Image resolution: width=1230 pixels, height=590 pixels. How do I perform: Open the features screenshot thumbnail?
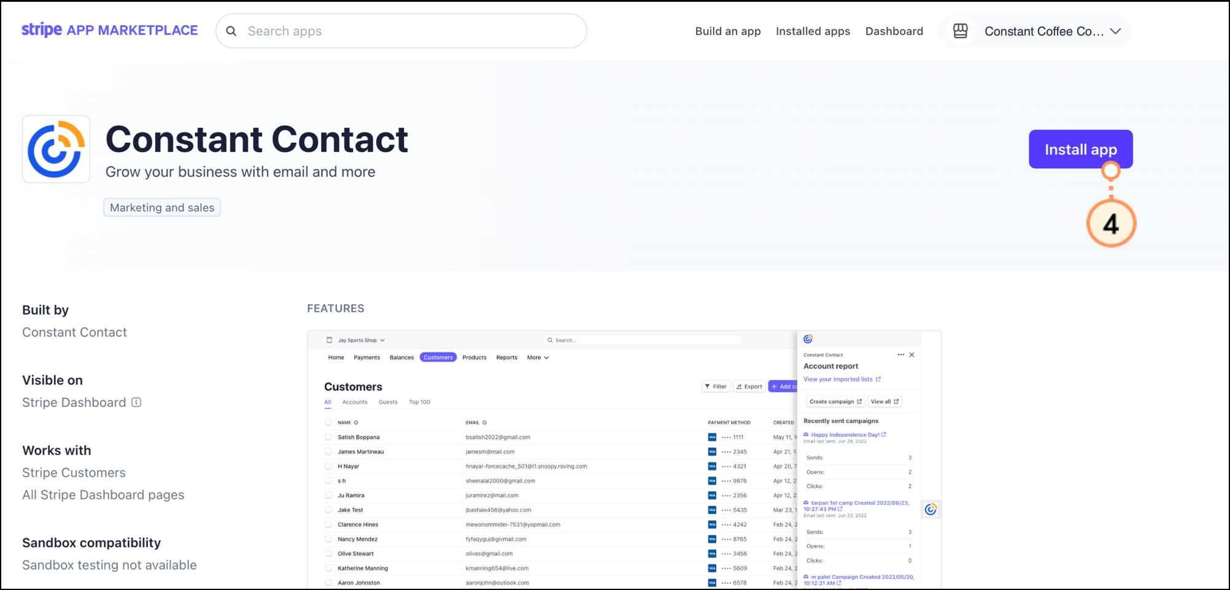coord(624,460)
